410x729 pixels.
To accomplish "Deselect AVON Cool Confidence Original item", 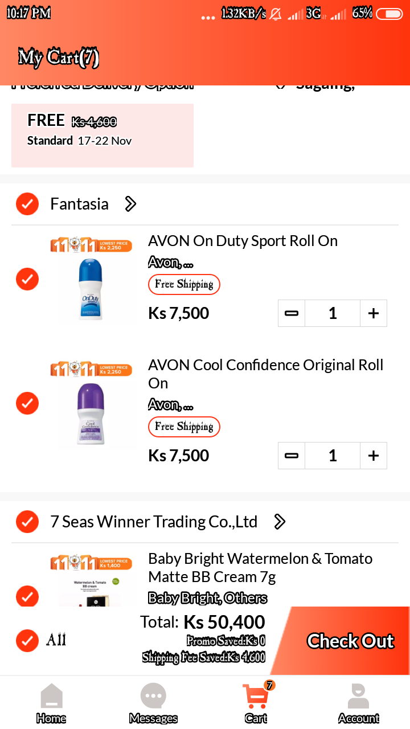I will pyautogui.click(x=27, y=403).
